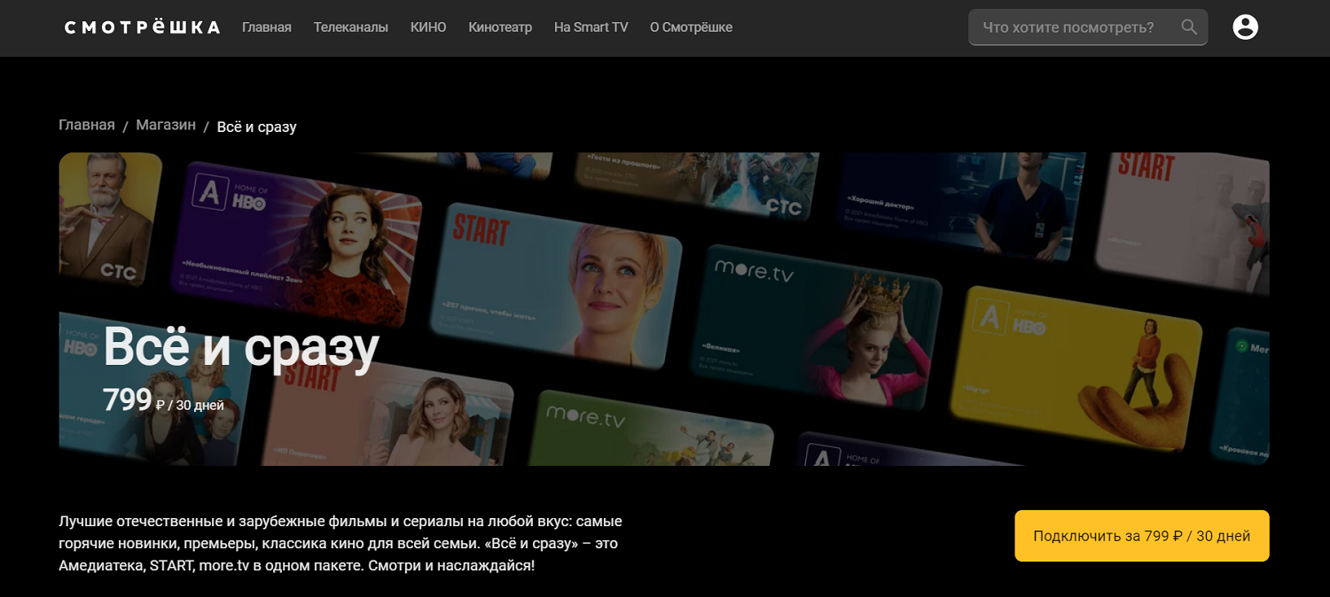Open the КИНО section

pos(428,27)
